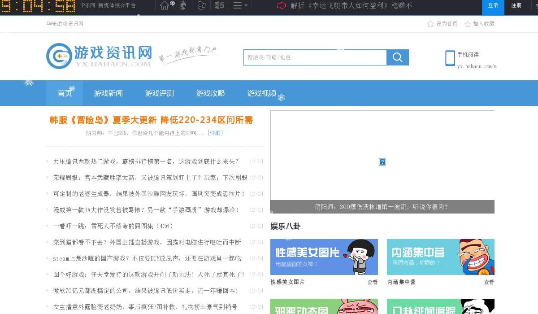
Task: Open the 内涵集中营 banner thumbnail
Action: (441, 257)
